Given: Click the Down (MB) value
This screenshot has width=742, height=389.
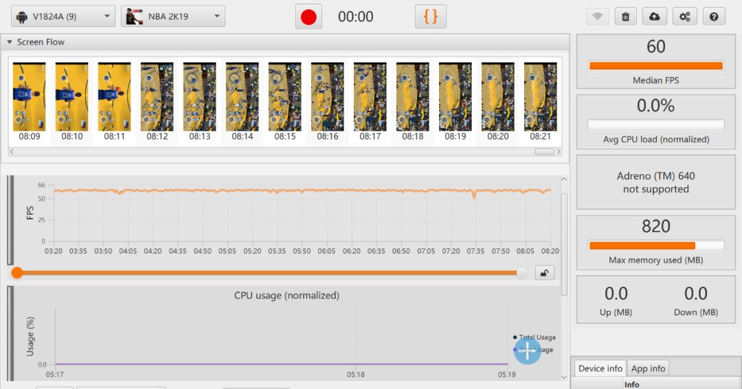Looking at the screenshot, I should tap(695, 294).
